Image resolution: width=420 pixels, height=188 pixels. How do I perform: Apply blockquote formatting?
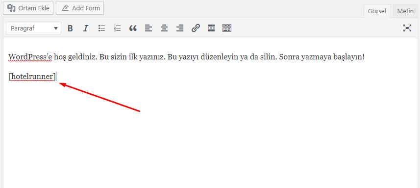click(x=133, y=28)
